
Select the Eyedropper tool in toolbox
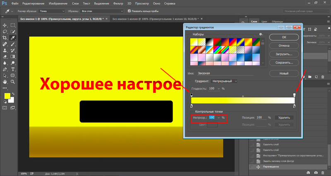13,38
